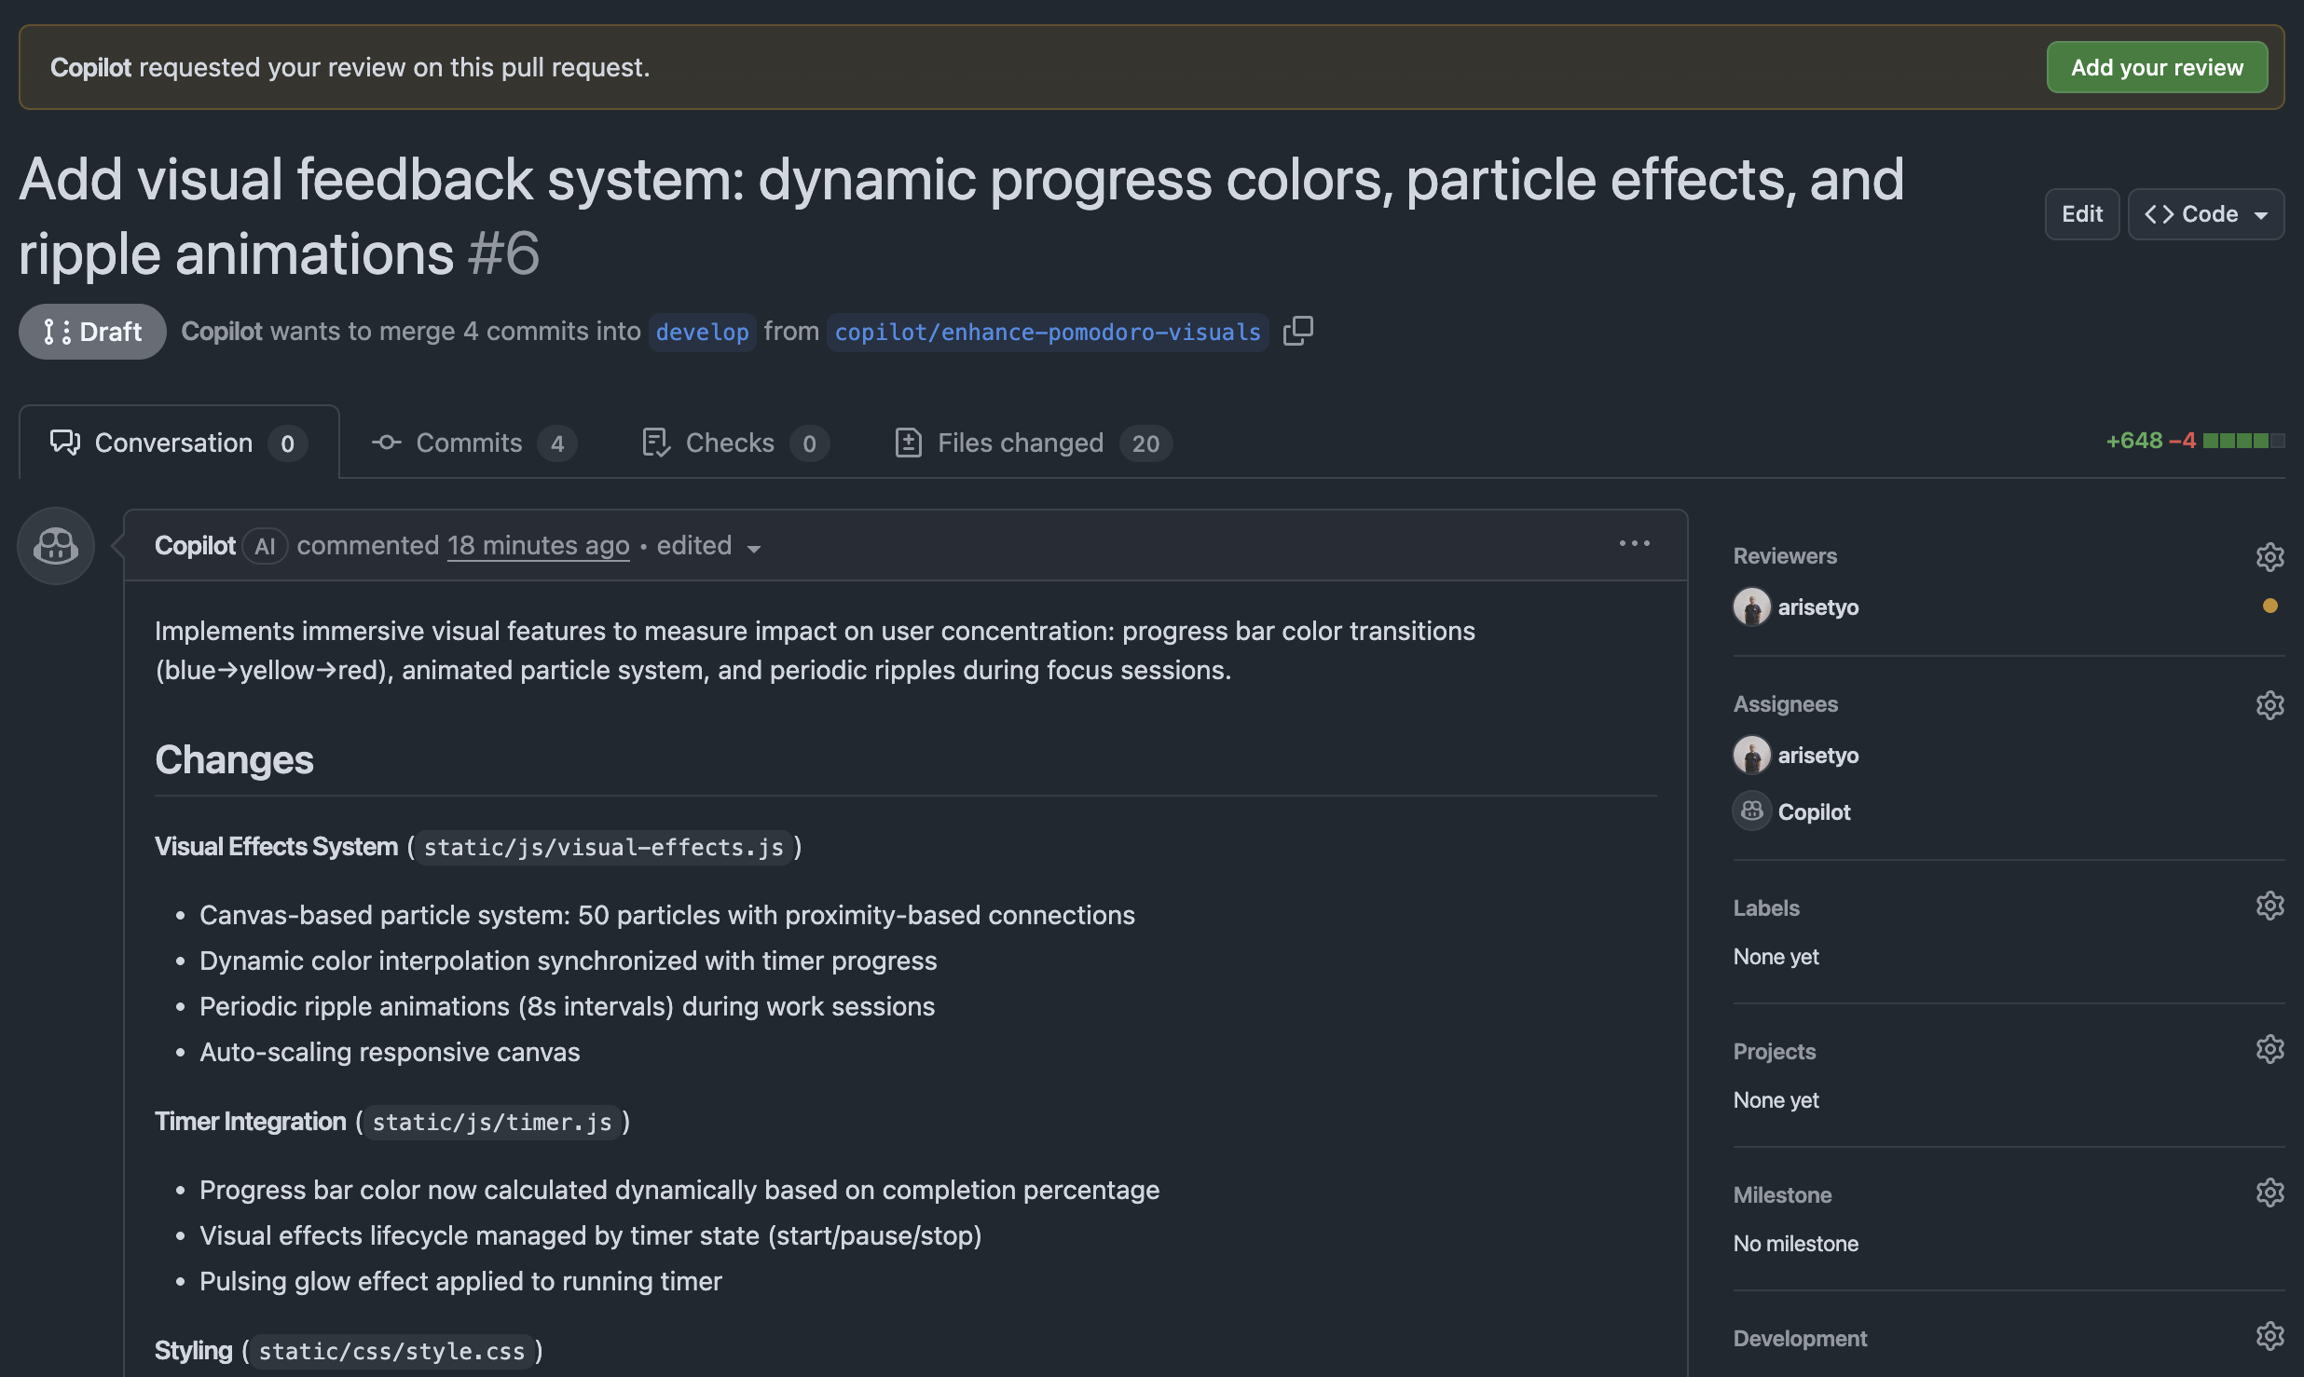2304x1377 pixels.
Task: Open comment options ellipsis menu
Action: click(x=1634, y=543)
